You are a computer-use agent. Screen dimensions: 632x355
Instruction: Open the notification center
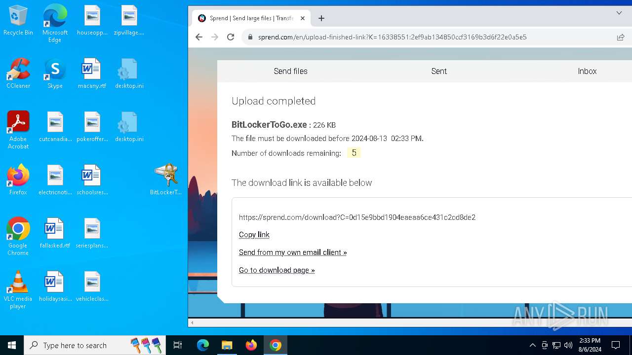pos(616,345)
